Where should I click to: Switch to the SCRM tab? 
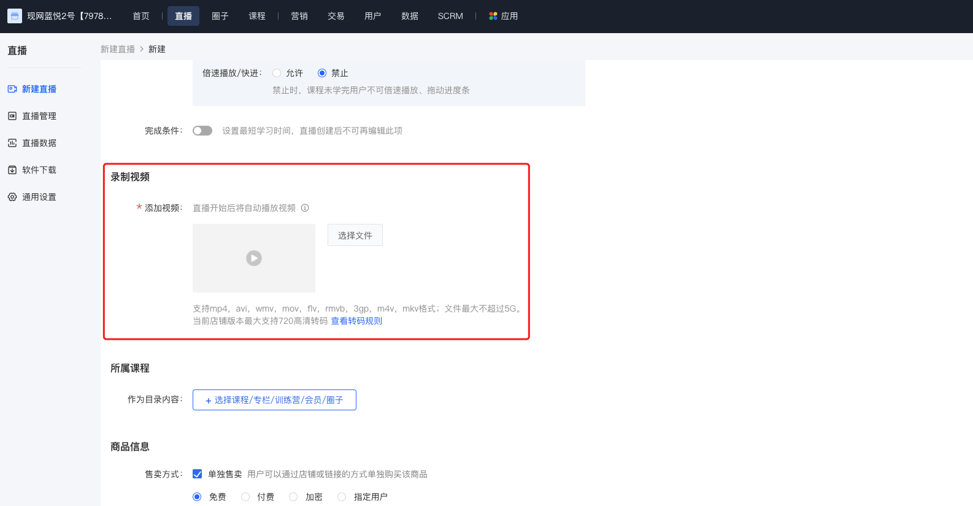pyautogui.click(x=450, y=16)
